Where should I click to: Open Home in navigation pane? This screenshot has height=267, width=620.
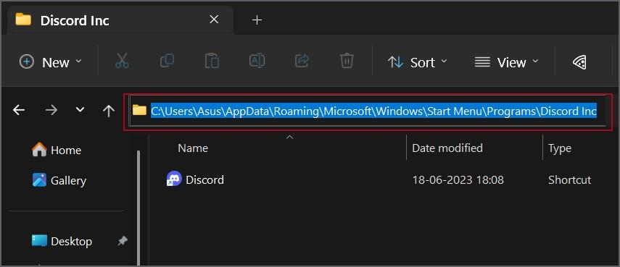[x=57, y=150]
